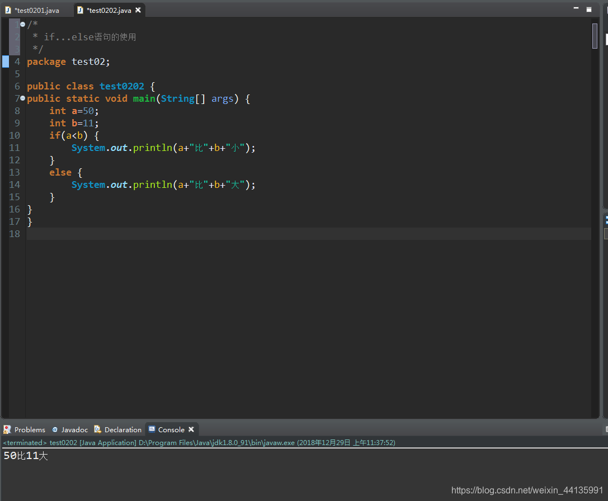
Task: Click the Console monitor icon
Action: [152, 429]
